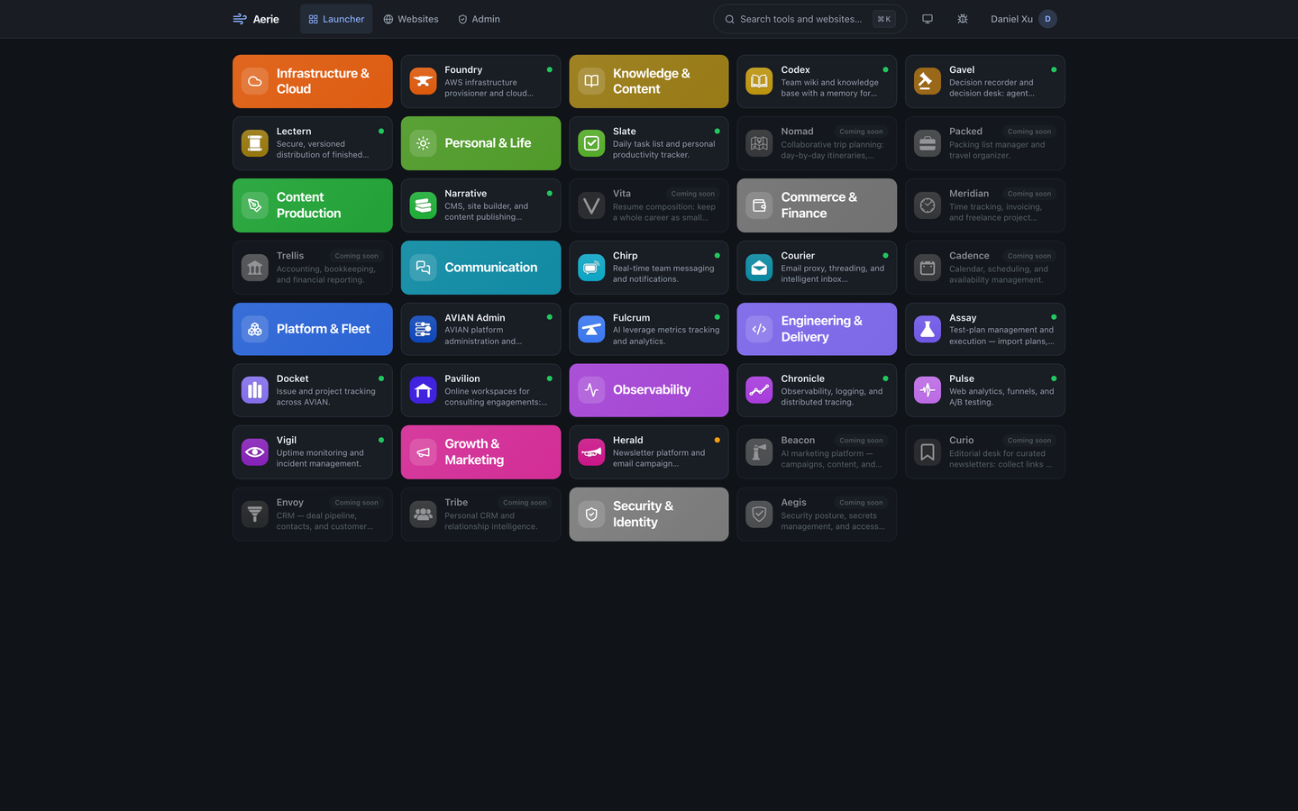Open the Courier envelope icon
The width and height of the screenshot is (1298, 811).
coord(759,268)
